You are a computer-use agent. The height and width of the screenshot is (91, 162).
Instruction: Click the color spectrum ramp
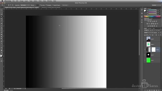[x=152, y=16]
